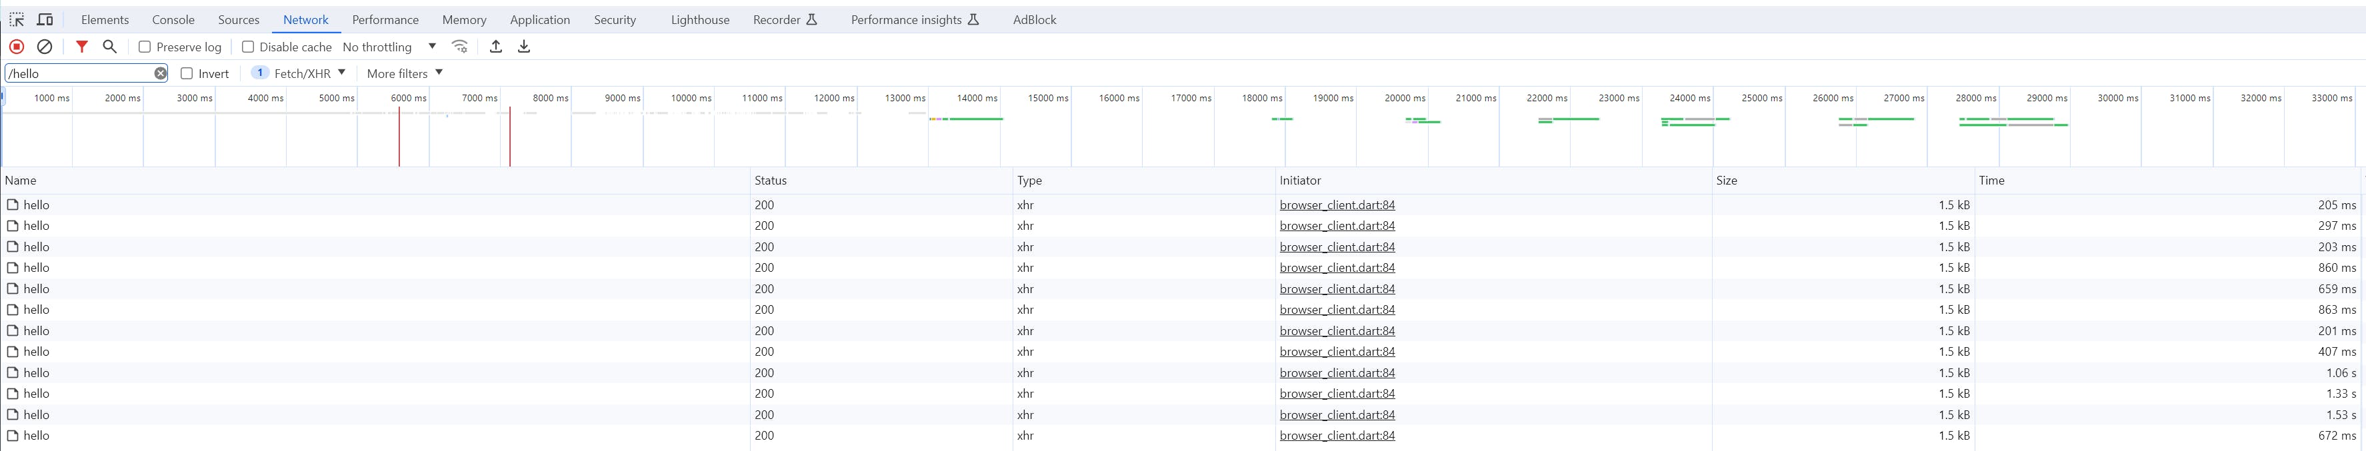Click the export HAR download icon
Screen dimensions: 2366x451
(525, 47)
